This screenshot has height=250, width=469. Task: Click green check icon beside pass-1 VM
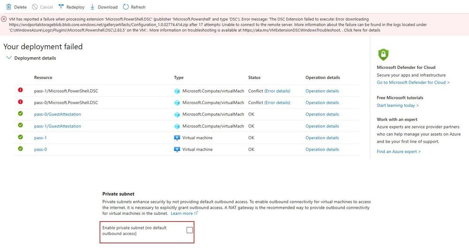(x=20, y=137)
